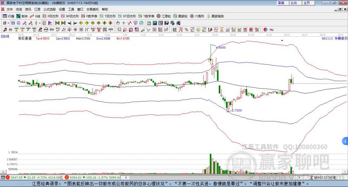Click the horizontal scrollbar left arrow
This screenshot has width=348, height=187.
(126, 177)
